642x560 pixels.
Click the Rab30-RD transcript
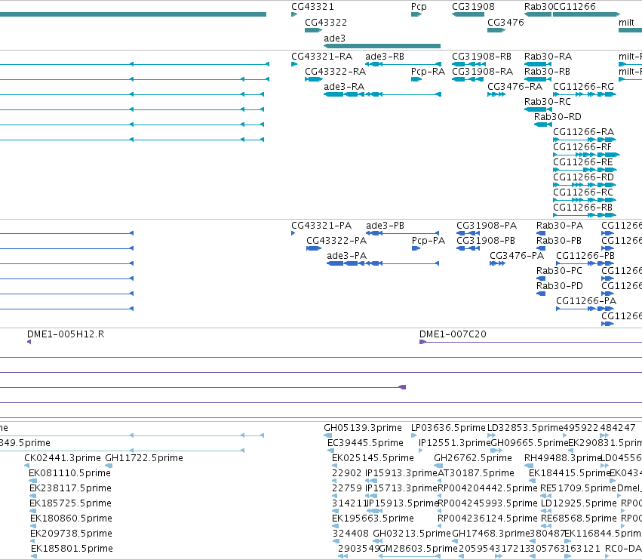point(543,125)
